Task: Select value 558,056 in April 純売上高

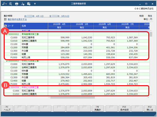Action: point(65,57)
